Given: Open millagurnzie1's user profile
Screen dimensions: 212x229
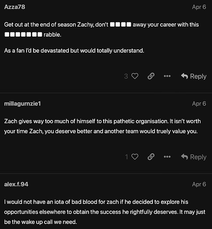Looking at the screenshot, I should coord(22,104).
